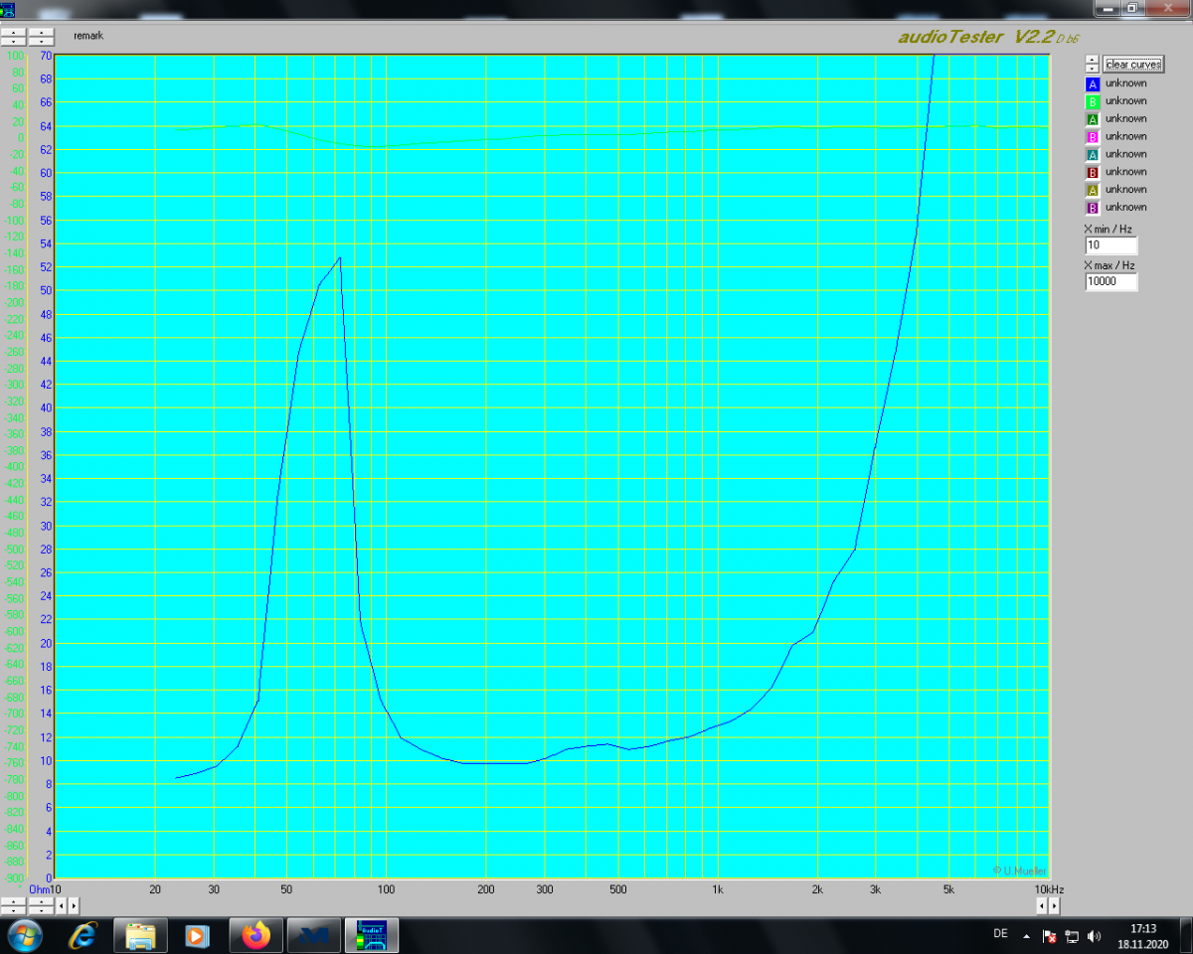This screenshot has width=1193, height=954.
Task: Open Action Center flag icon
Action: 1049,935
